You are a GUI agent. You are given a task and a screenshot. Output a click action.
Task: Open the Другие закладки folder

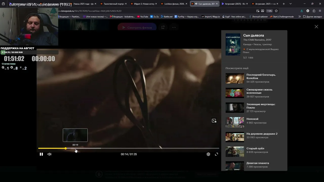(312, 17)
